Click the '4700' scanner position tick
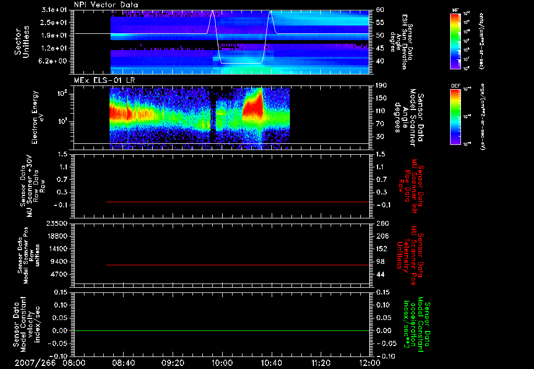This screenshot has width=534, height=369. pyautogui.click(x=59, y=274)
